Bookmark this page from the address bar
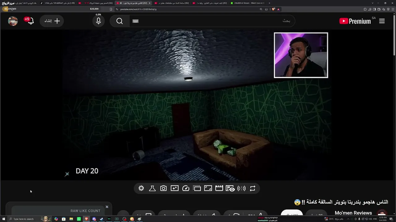The image size is (396, 222). click(111, 9)
